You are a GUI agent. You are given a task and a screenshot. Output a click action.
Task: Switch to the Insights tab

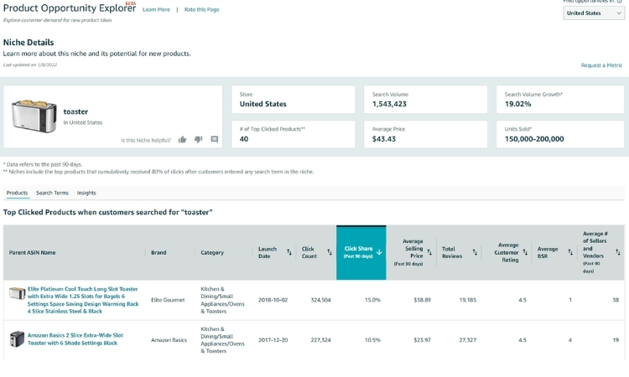tap(86, 193)
